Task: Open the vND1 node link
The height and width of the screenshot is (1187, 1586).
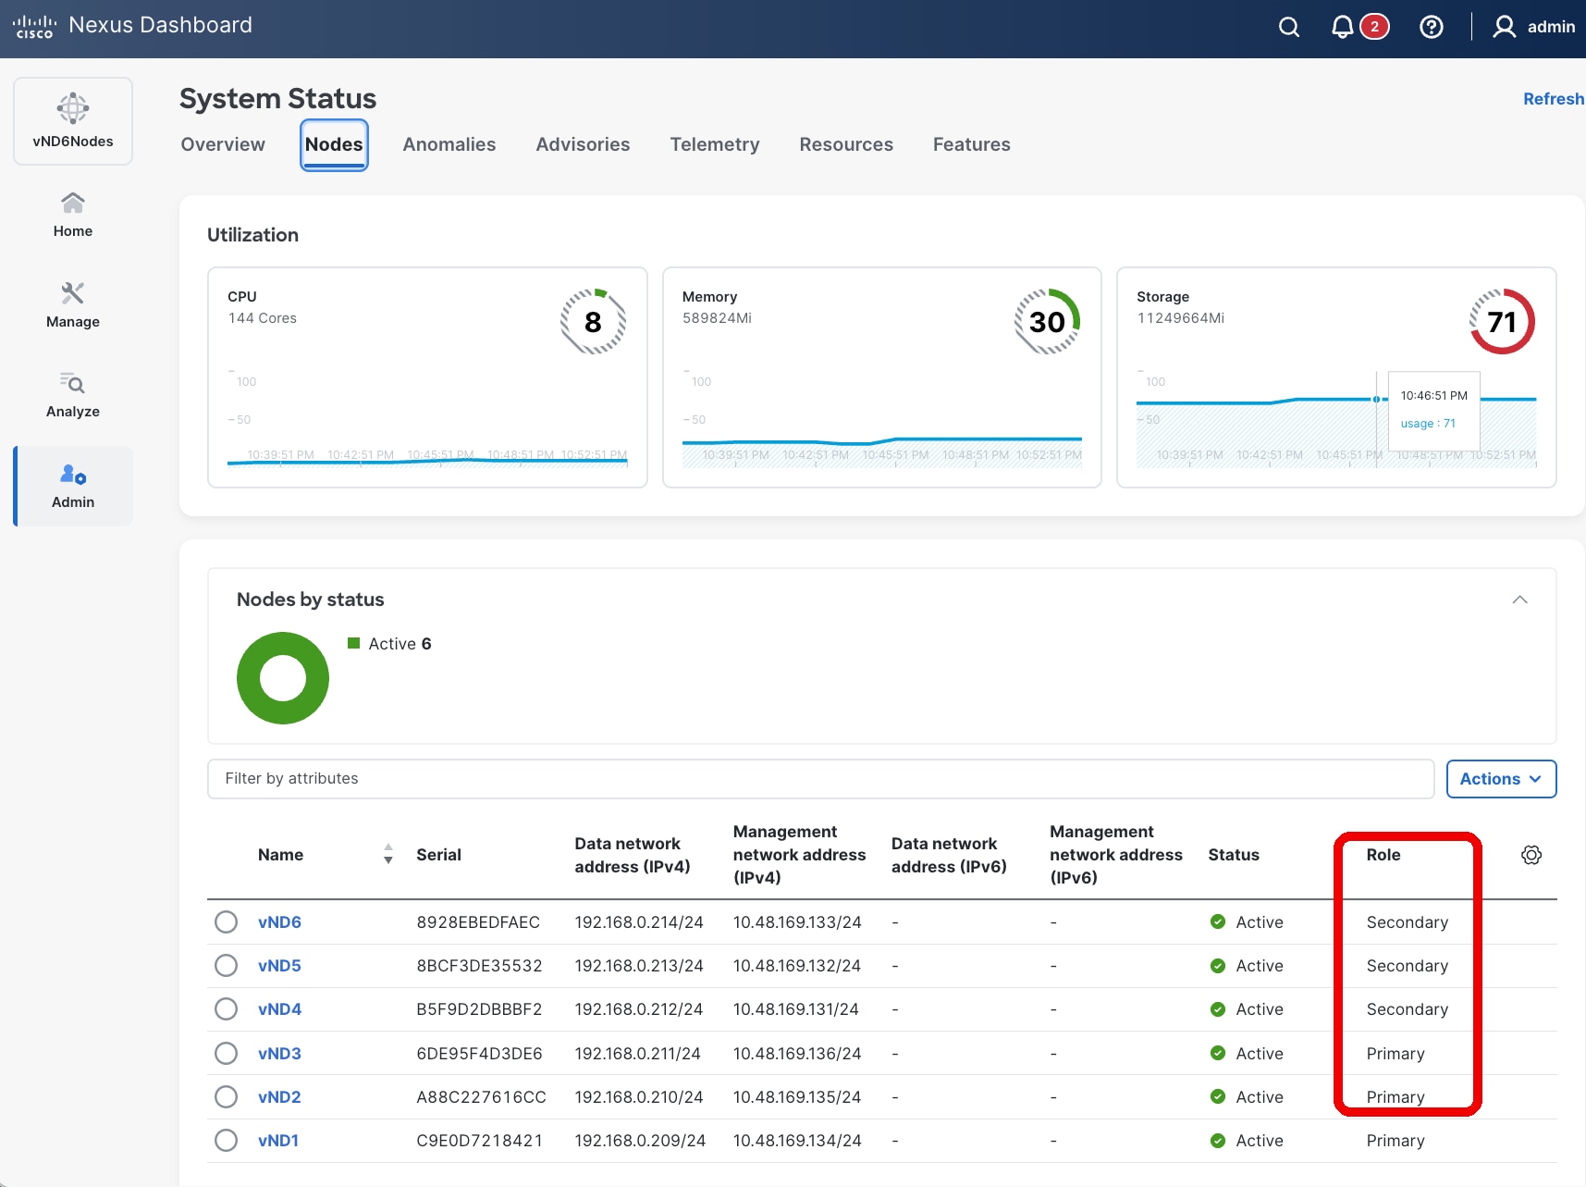Action: coord(278,1141)
